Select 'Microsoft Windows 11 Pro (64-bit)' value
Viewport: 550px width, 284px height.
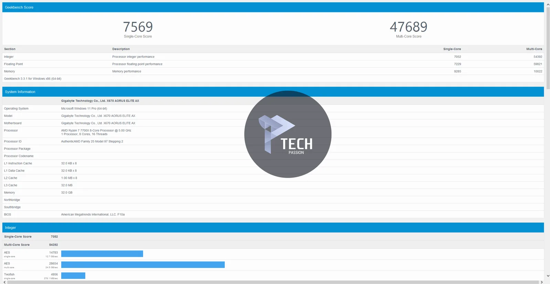84,109
